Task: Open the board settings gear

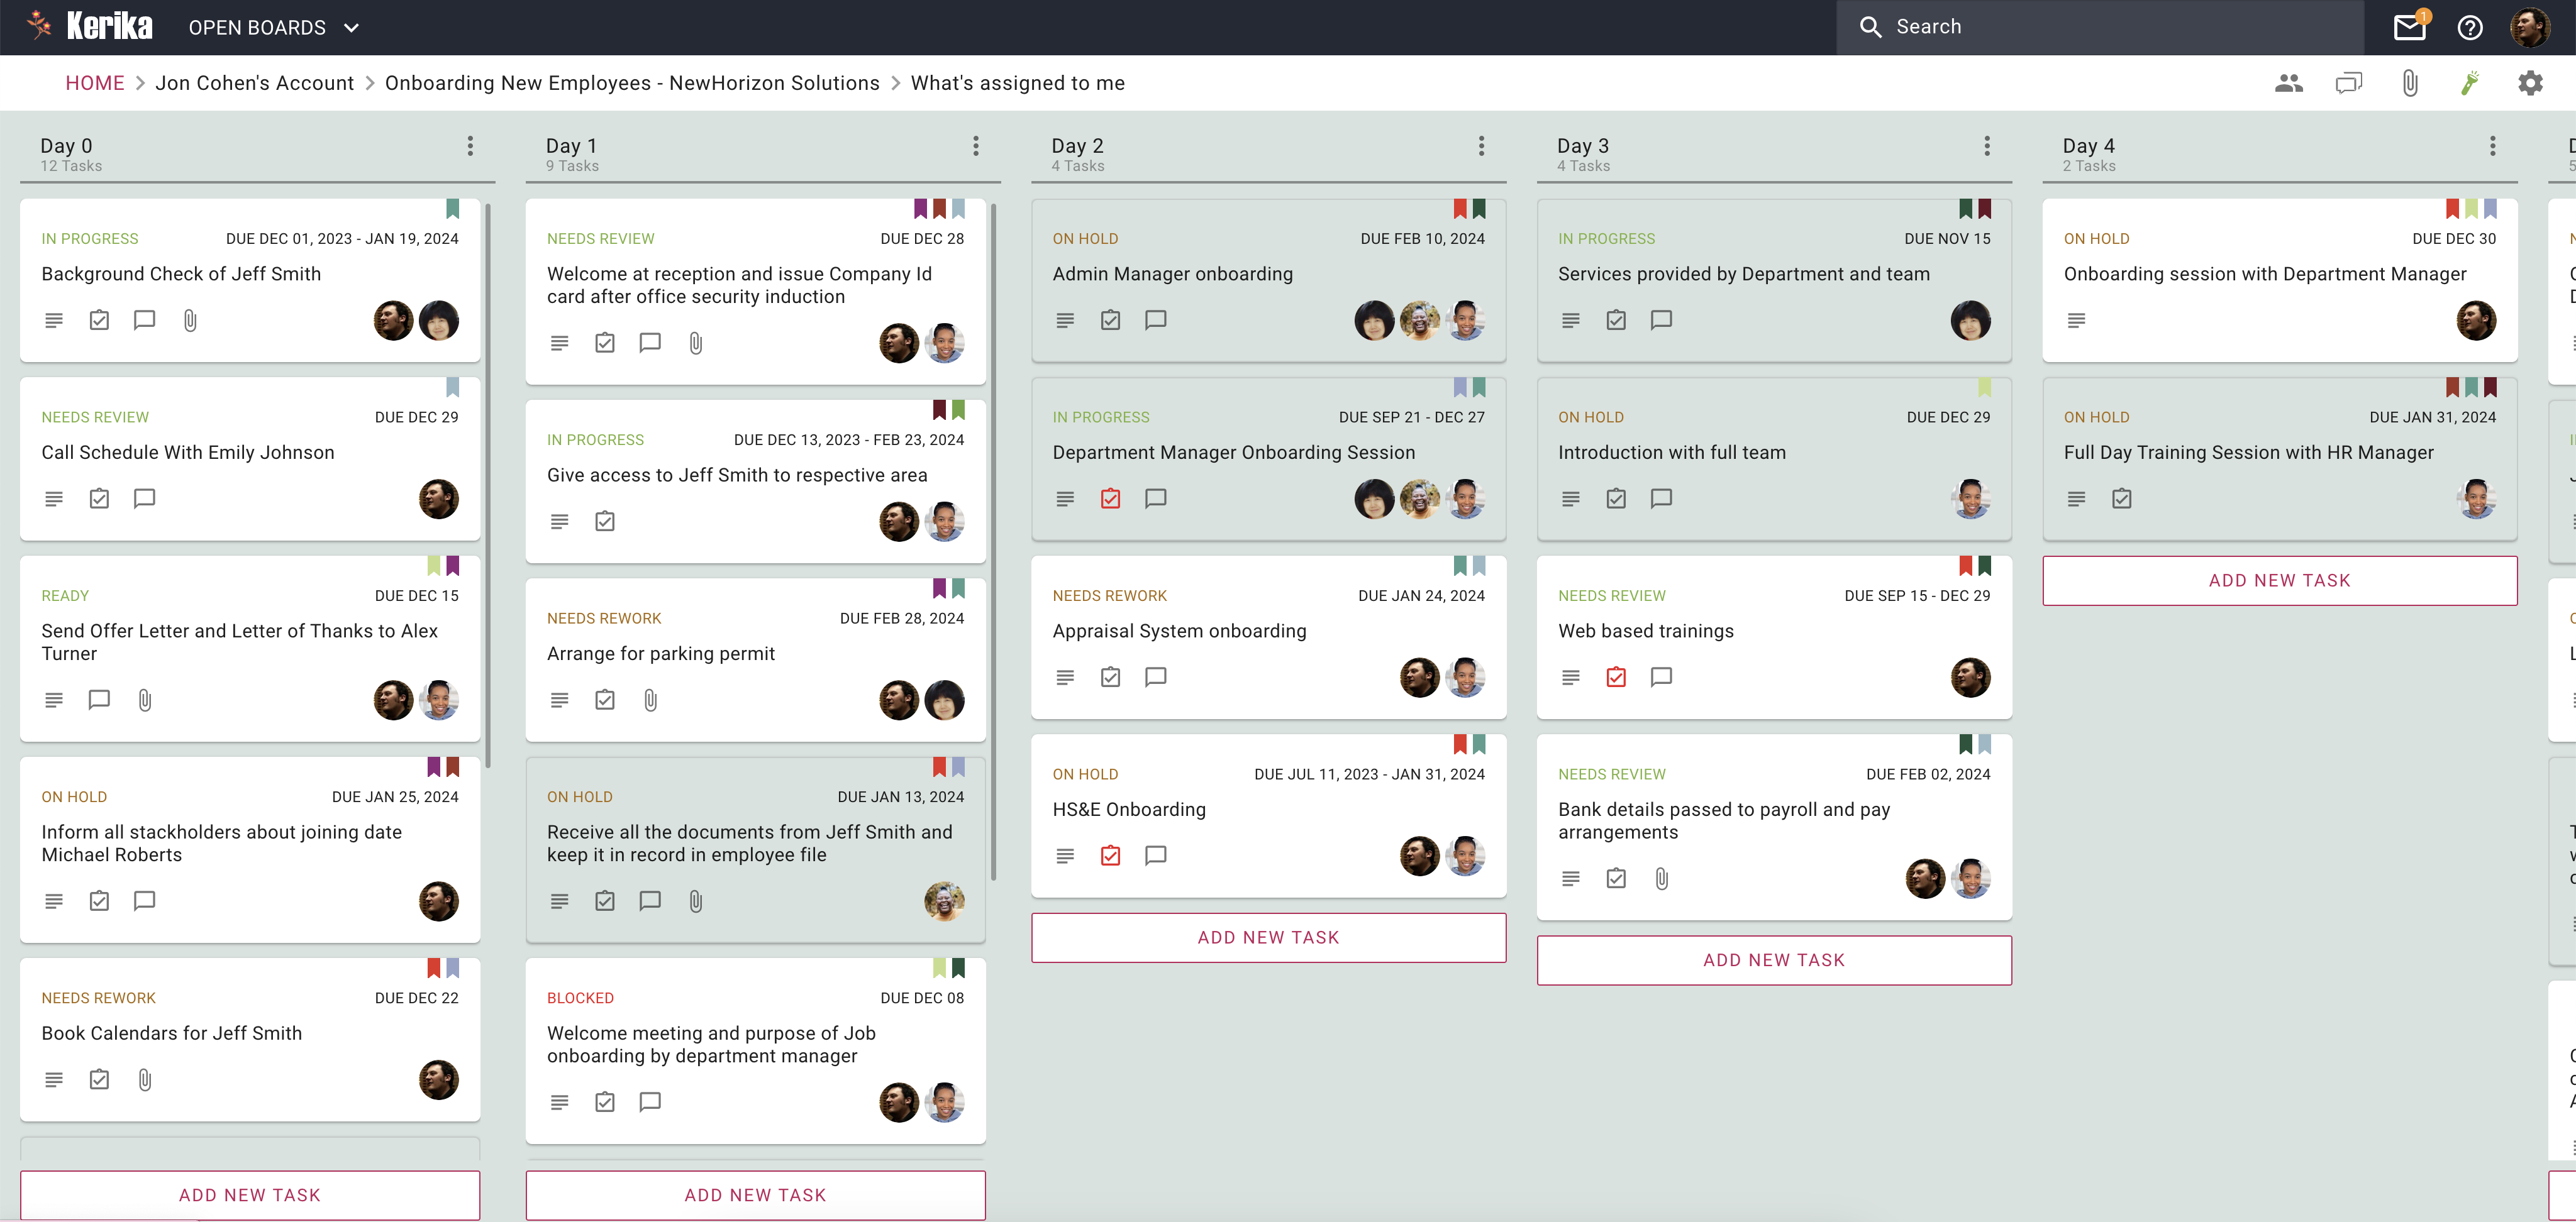Action: 2530,83
